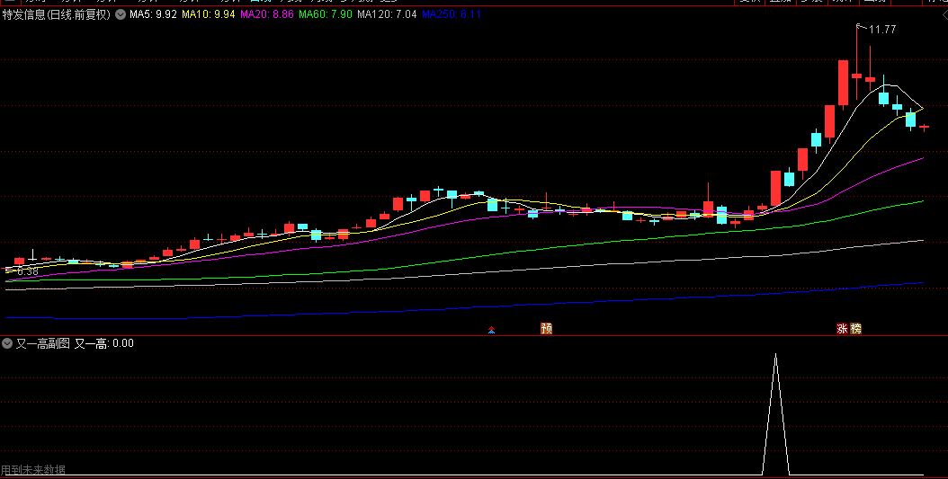Click the flag icon next to 11.77
The height and width of the screenshot is (479, 948).
coord(860,27)
